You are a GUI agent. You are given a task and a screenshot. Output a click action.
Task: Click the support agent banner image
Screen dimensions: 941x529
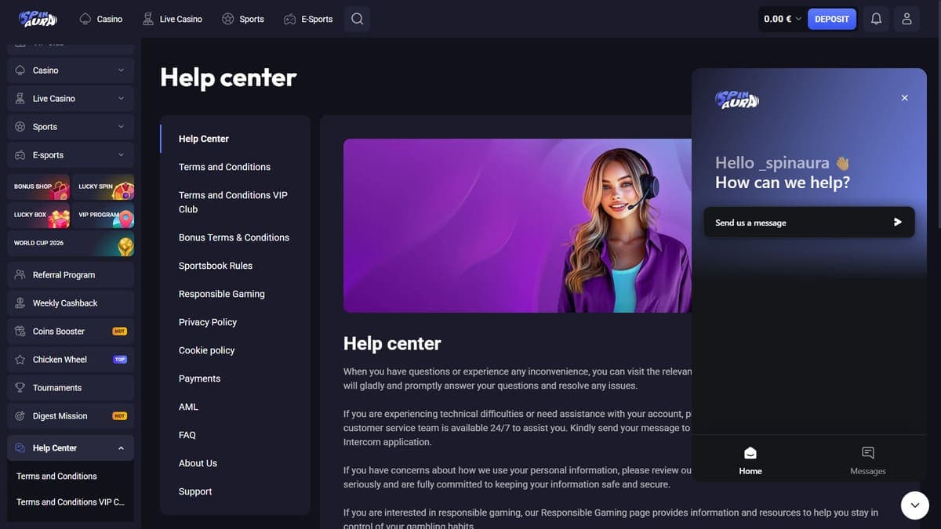point(518,226)
